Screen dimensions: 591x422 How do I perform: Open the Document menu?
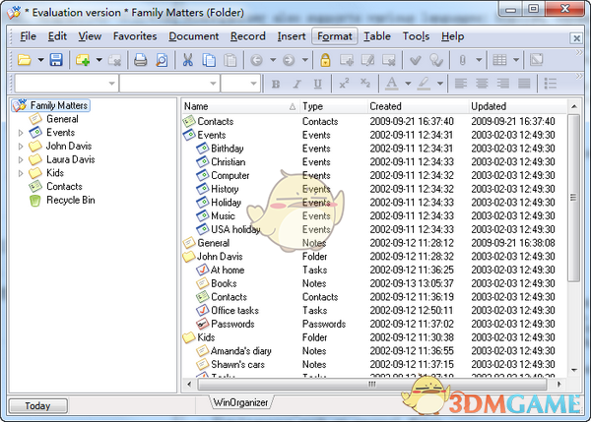pos(193,36)
